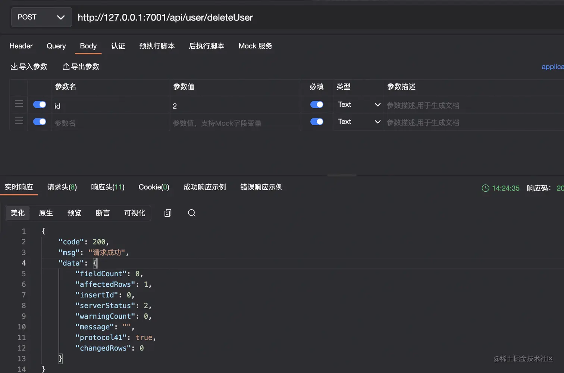Click the 导入参数 button

(x=29, y=67)
